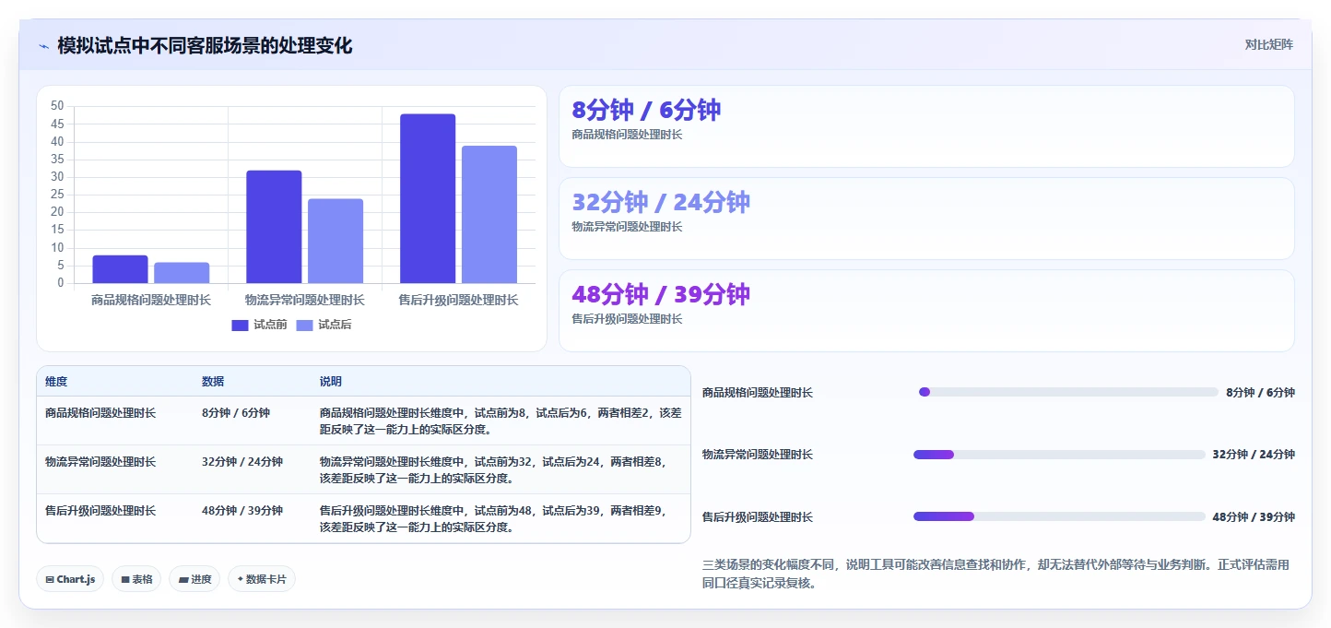The image size is (1331, 628).
Task: Click the 说明 column header
Action: point(331,382)
